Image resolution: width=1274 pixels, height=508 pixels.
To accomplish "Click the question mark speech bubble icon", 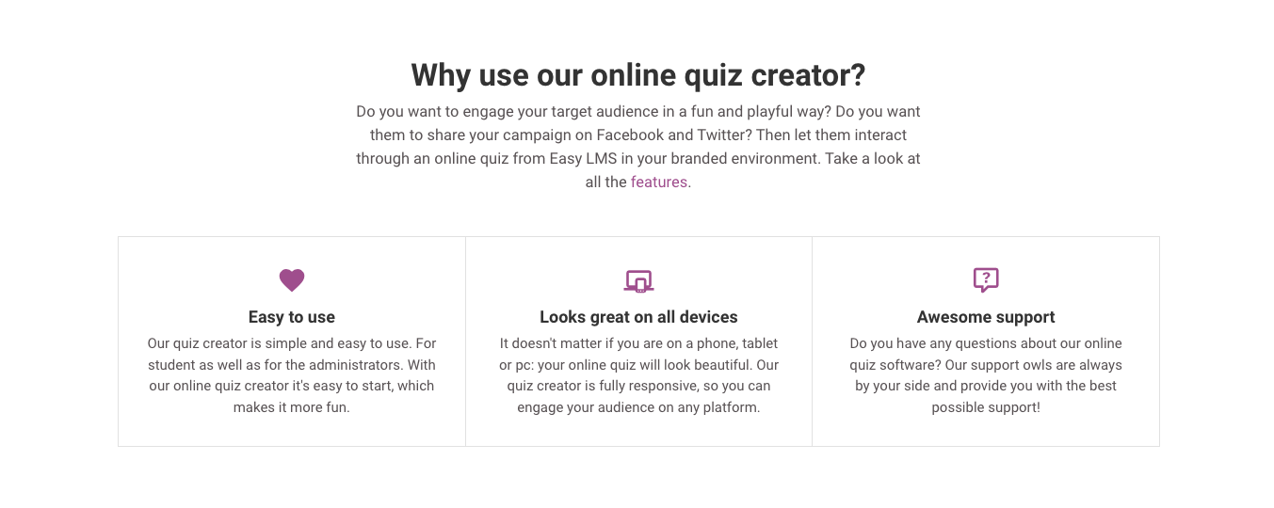I will 986,279.
